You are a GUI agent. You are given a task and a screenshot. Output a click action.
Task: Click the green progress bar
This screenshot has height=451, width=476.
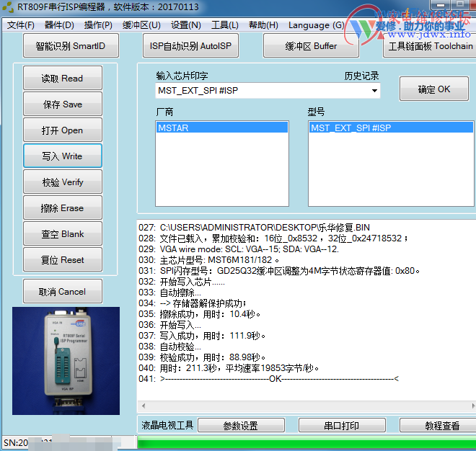303,442
